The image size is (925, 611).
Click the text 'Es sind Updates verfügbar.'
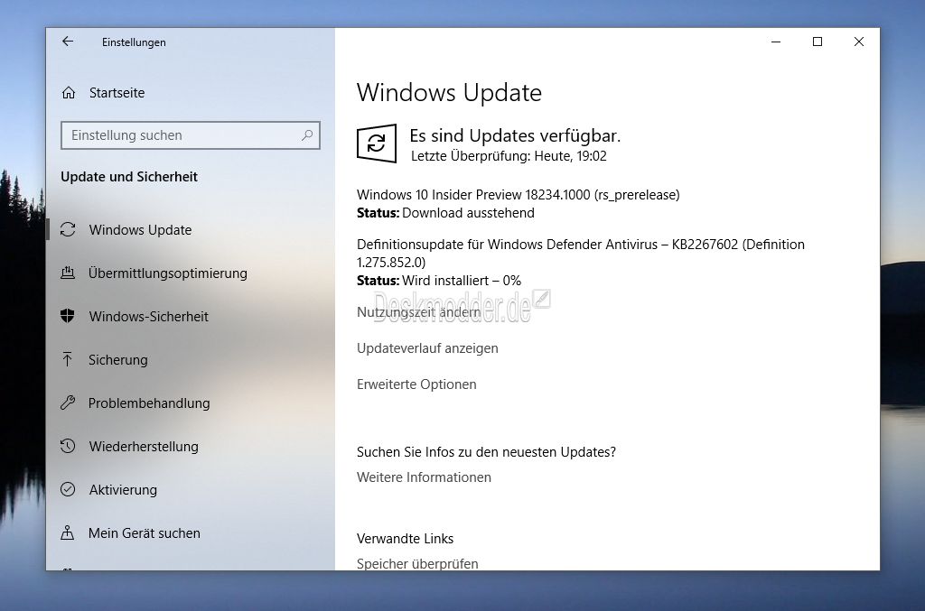[515, 135]
